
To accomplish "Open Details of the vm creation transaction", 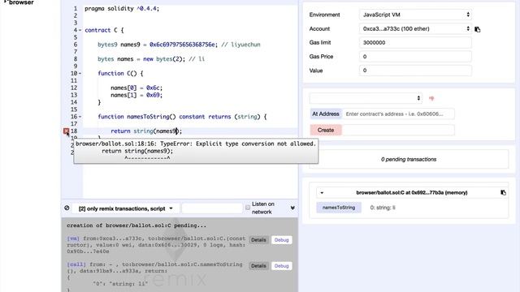I will coord(258,240).
